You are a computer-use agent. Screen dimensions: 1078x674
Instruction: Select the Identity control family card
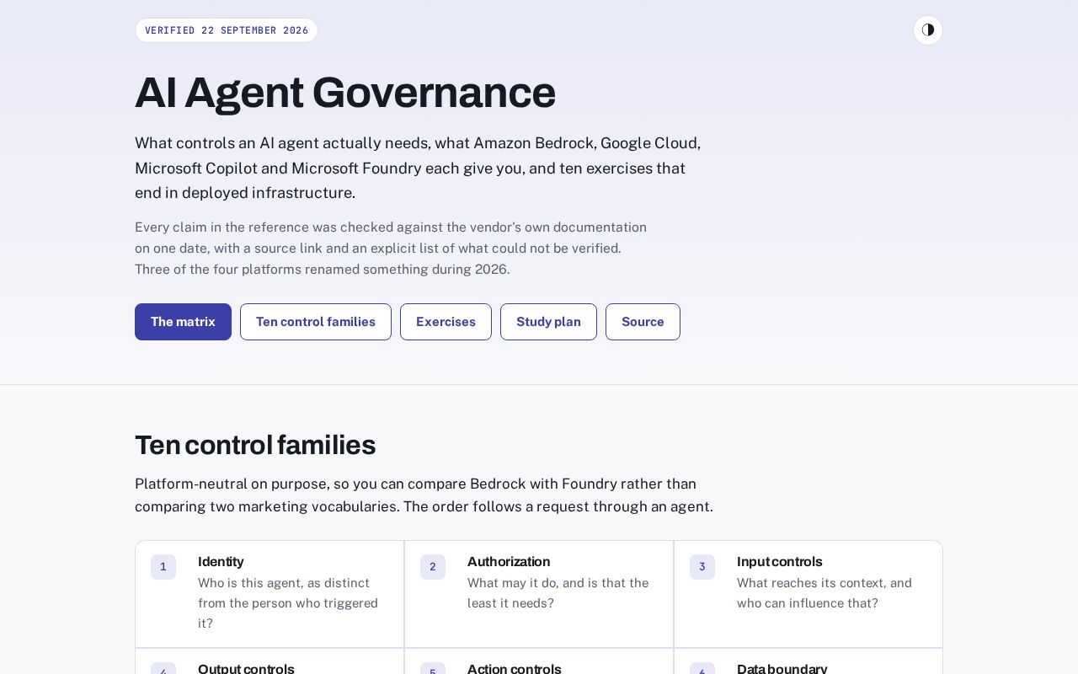[269, 594]
